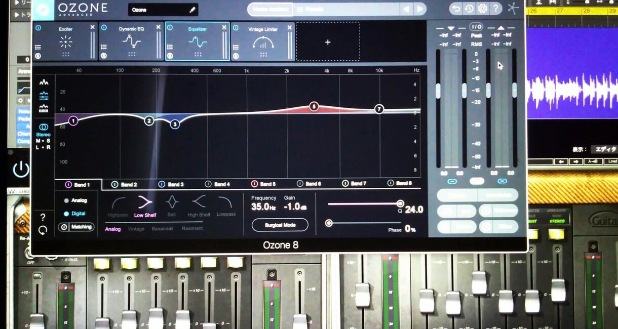Rename preset using the pencil icon
Image resolution: width=618 pixels, height=329 pixels.
[x=192, y=10]
